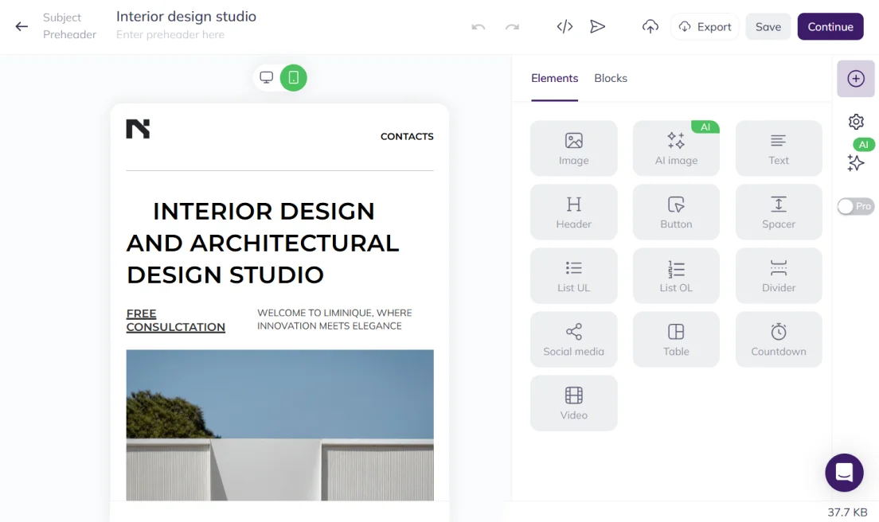The height and width of the screenshot is (522, 879).
Task: Edit the subject field Interior design studio
Action: click(x=186, y=16)
